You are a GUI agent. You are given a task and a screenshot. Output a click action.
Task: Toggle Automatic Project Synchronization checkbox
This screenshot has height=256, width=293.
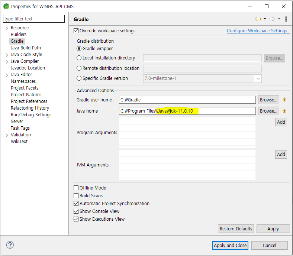[76, 203]
